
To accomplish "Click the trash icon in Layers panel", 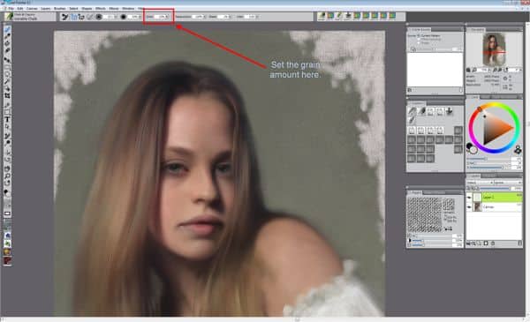I will click(x=493, y=243).
